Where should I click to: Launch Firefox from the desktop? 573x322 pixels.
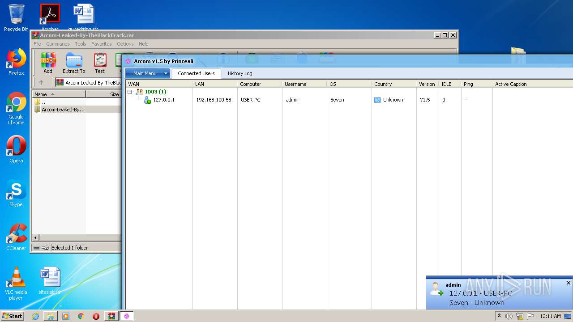click(16, 62)
